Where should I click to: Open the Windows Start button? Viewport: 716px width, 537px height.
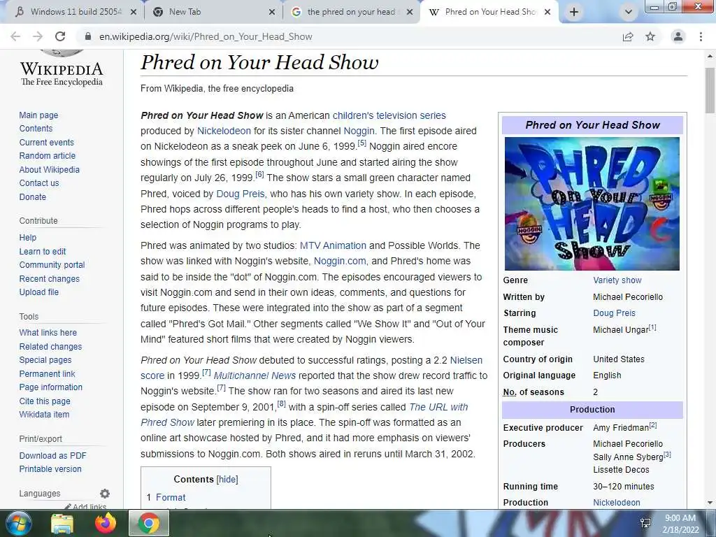(x=19, y=523)
